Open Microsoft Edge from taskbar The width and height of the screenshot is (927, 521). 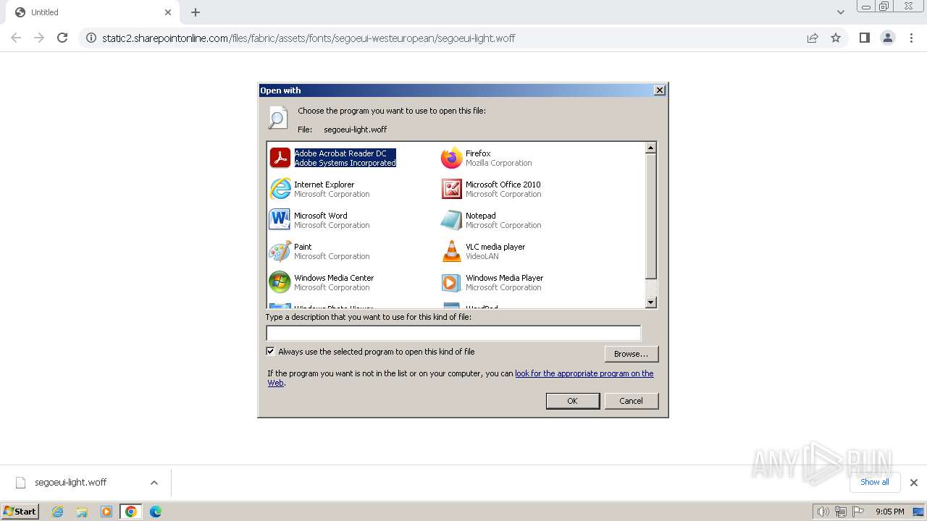156,512
